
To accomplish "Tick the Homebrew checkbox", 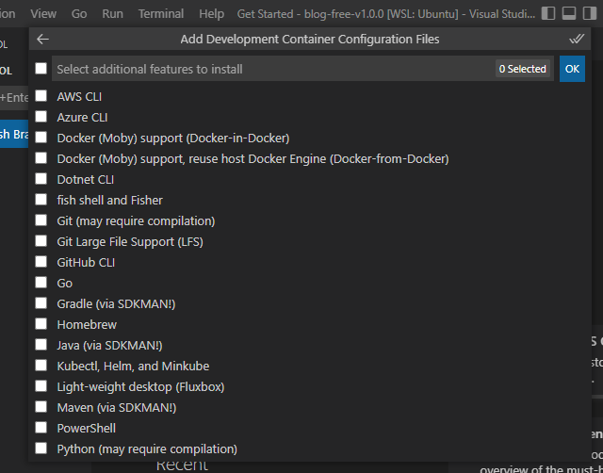I will pyautogui.click(x=41, y=324).
